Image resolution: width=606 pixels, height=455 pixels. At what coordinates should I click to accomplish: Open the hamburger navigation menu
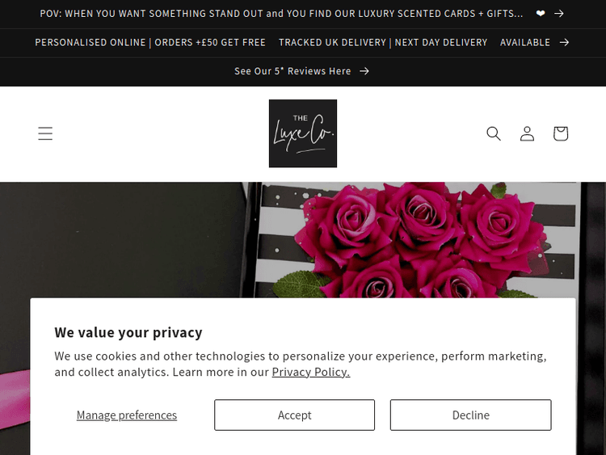click(45, 133)
